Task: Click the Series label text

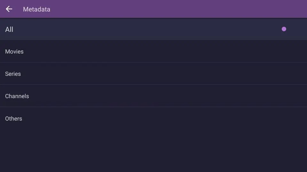Action: point(13,74)
